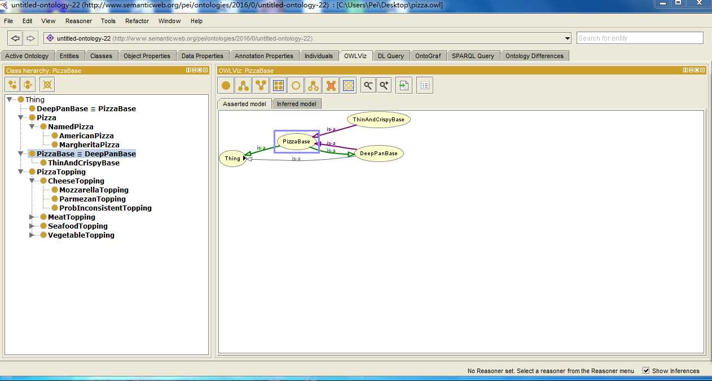This screenshot has height=381, width=712.
Task: Click the Hide classes past radius icon
Action: coord(331,85)
